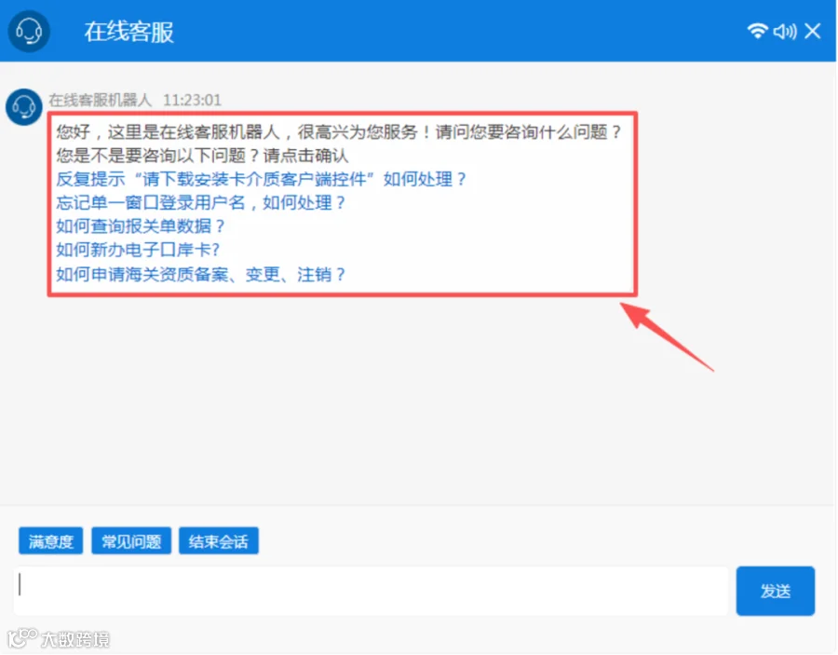Click the sender name 在线客服机器人

point(100,100)
